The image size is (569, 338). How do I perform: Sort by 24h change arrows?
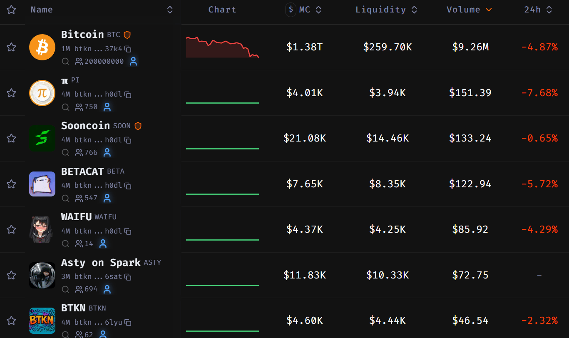pos(549,10)
